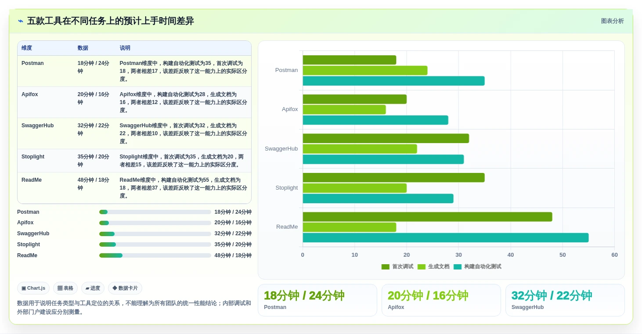Click the SwaggerHub axis label in chart

[x=281, y=149]
